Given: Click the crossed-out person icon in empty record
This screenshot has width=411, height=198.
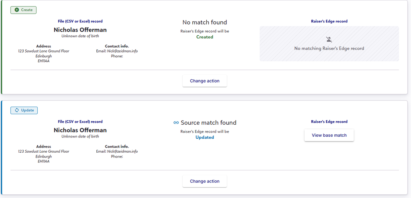Looking at the screenshot, I should 329,40.
